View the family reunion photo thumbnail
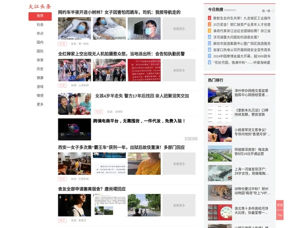Viewport: 304px width, 228px height. (74, 104)
